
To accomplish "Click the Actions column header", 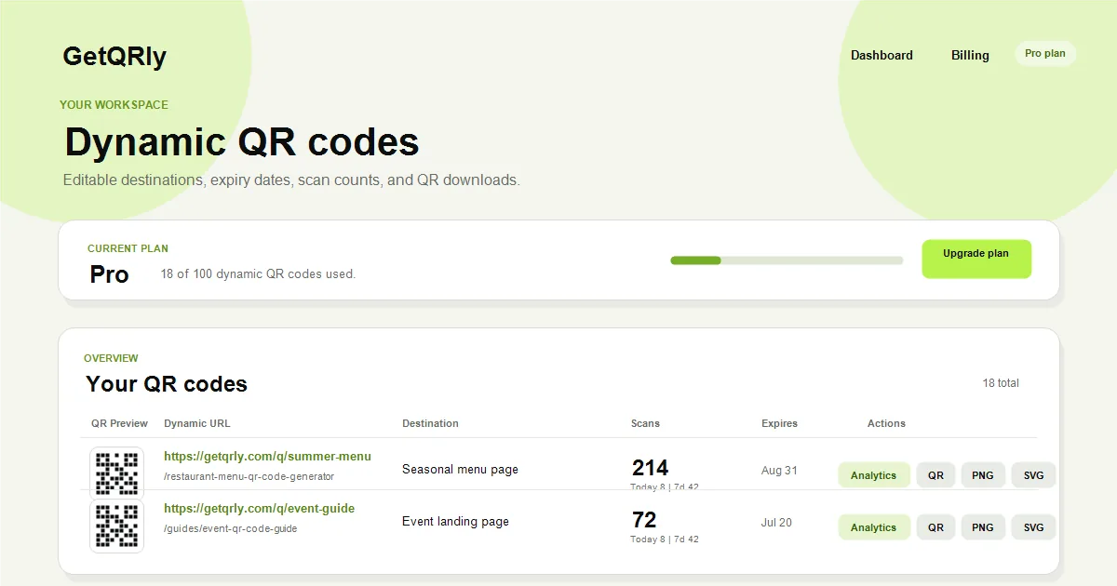I will tap(886, 423).
